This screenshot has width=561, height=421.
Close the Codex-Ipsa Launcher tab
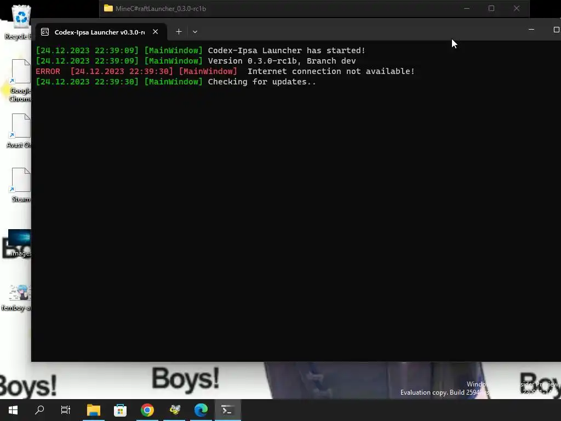click(x=155, y=32)
